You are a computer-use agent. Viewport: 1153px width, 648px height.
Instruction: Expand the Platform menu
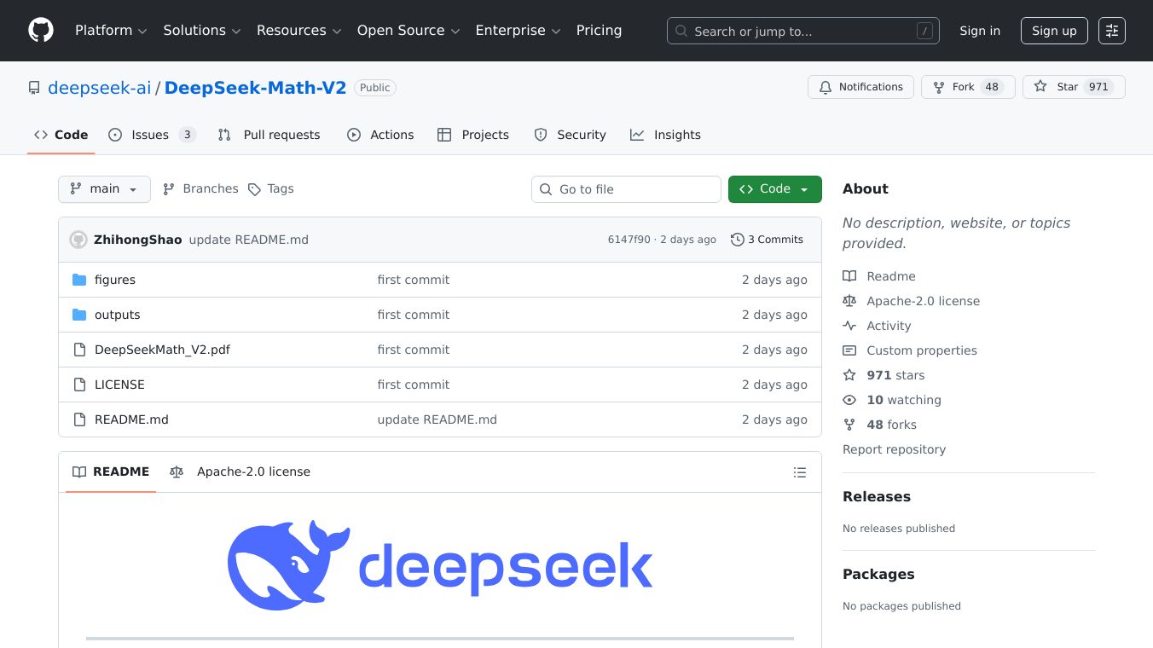(111, 31)
